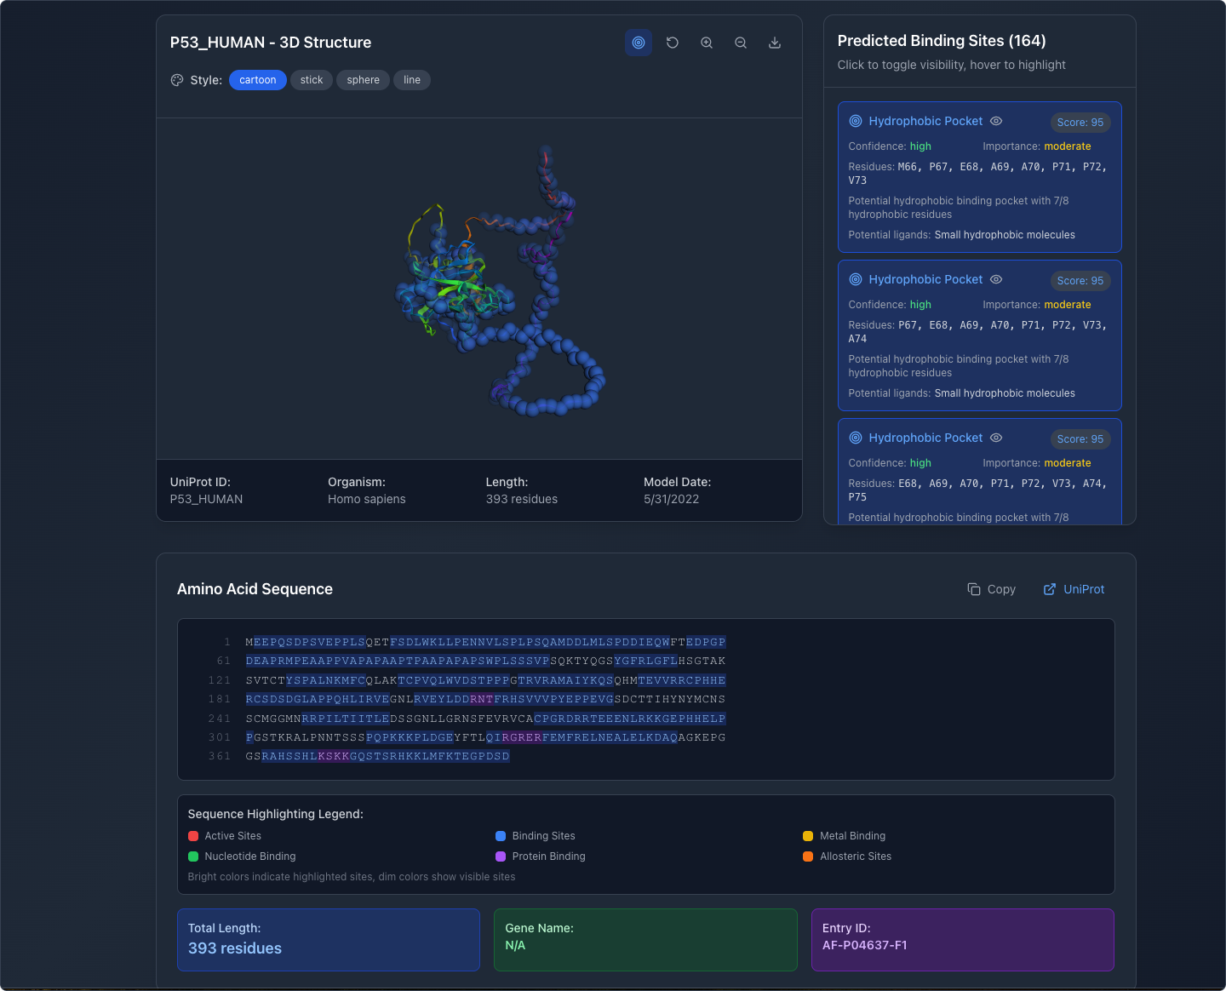The height and width of the screenshot is (991, 1226).
Task: Click the palette icon next to Style
Action: 177,80
